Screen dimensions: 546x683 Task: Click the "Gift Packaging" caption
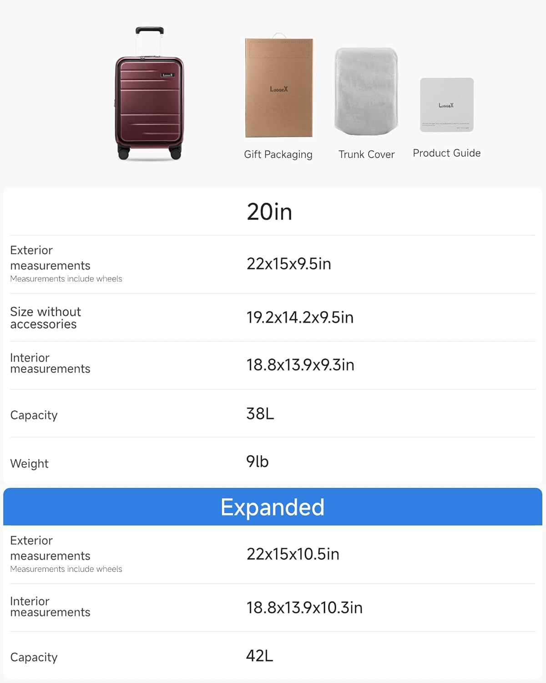coord(278,154)
